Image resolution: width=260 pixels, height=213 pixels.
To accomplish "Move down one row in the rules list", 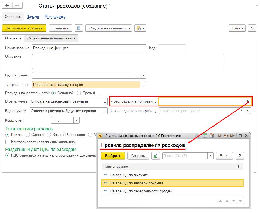I will coord(234,201).
